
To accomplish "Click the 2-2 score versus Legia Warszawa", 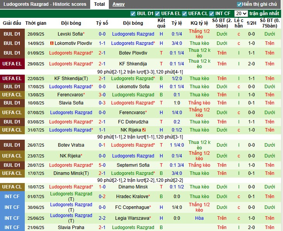I will click(x=102, y=218).
